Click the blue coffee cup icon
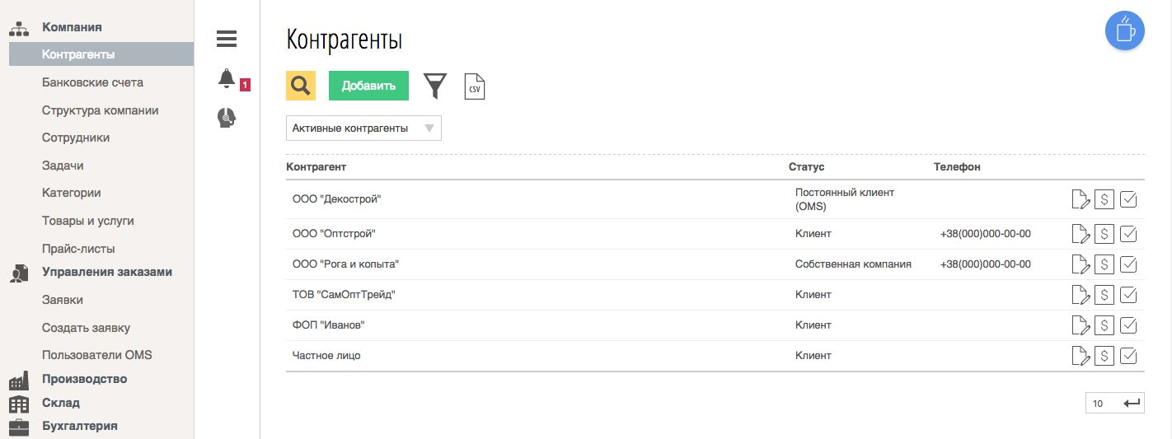Image resolution: width=1172 pixels, height=439 pixels. coord(1125,31)
